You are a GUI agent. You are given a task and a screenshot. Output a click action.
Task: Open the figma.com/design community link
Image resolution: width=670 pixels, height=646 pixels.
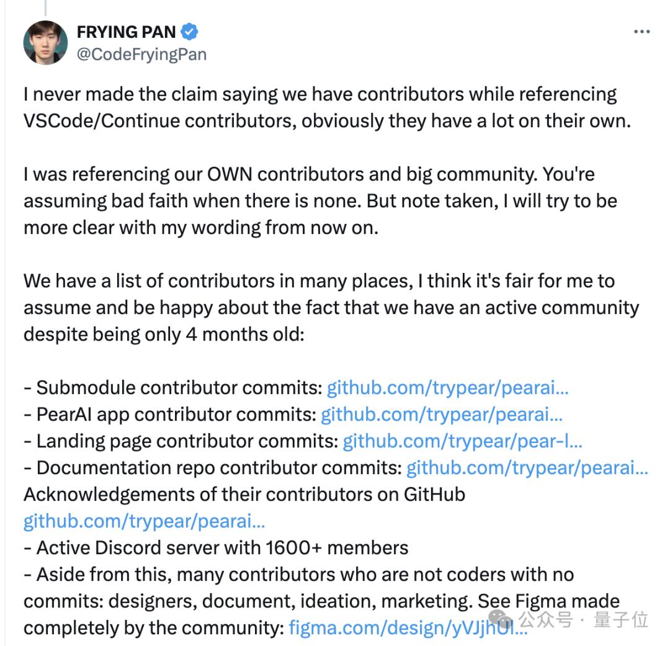408,627
